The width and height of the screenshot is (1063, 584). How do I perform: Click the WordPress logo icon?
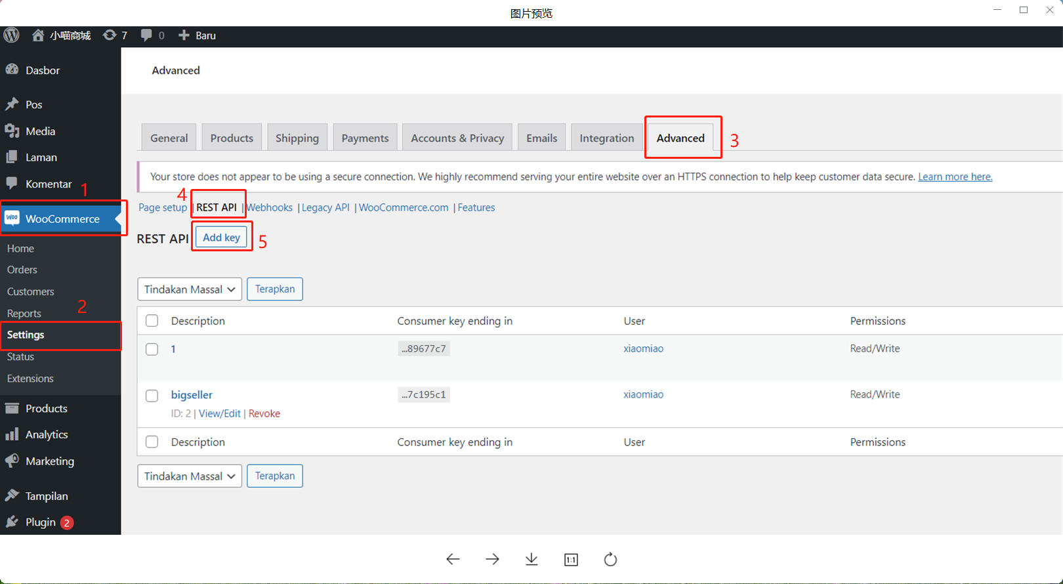click(11, 35)
